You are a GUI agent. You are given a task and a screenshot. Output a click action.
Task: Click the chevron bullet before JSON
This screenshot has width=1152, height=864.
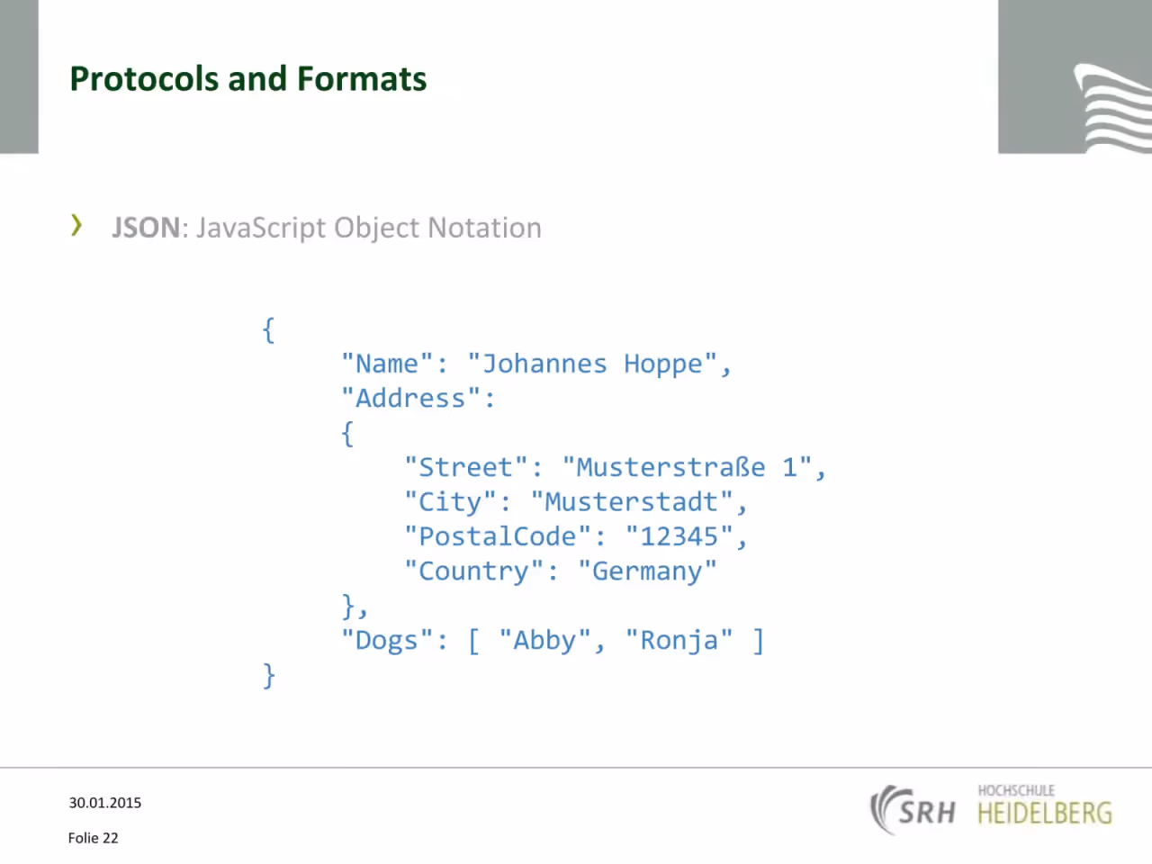click(x=76, y=225)
